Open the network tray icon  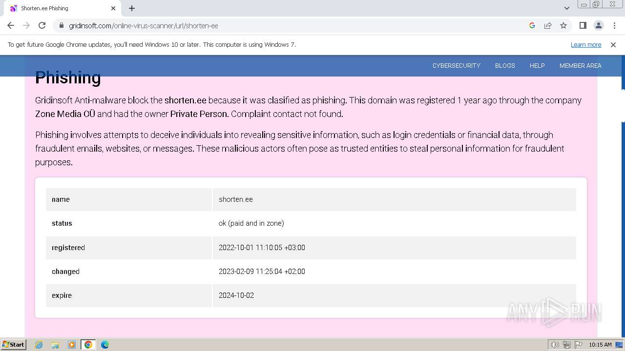pos(567,345)
